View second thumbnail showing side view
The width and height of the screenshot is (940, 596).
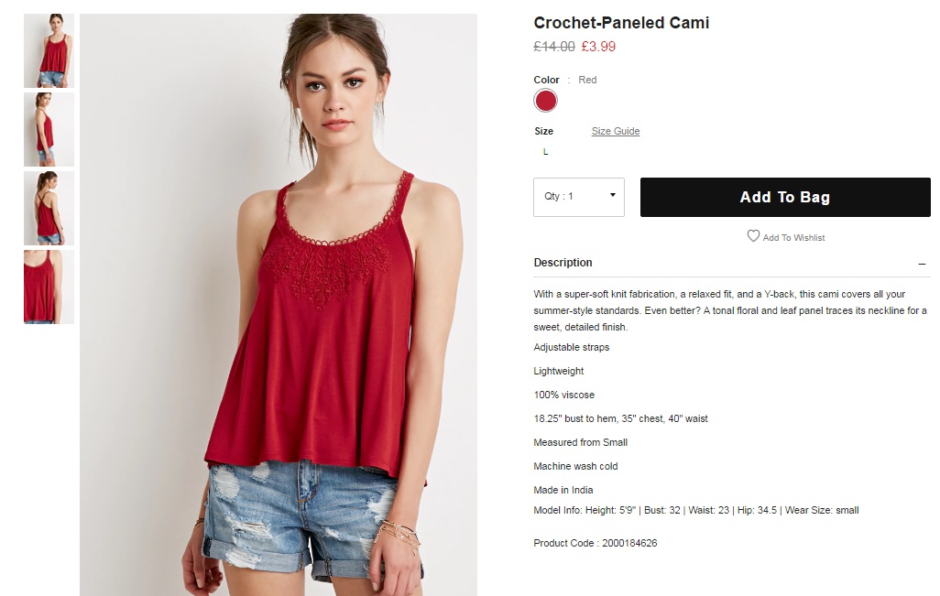pos(49,129)
